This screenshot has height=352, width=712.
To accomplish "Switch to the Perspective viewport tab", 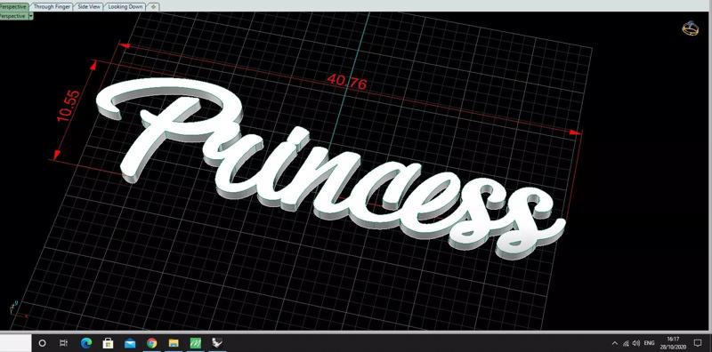I will pos(14,7).
